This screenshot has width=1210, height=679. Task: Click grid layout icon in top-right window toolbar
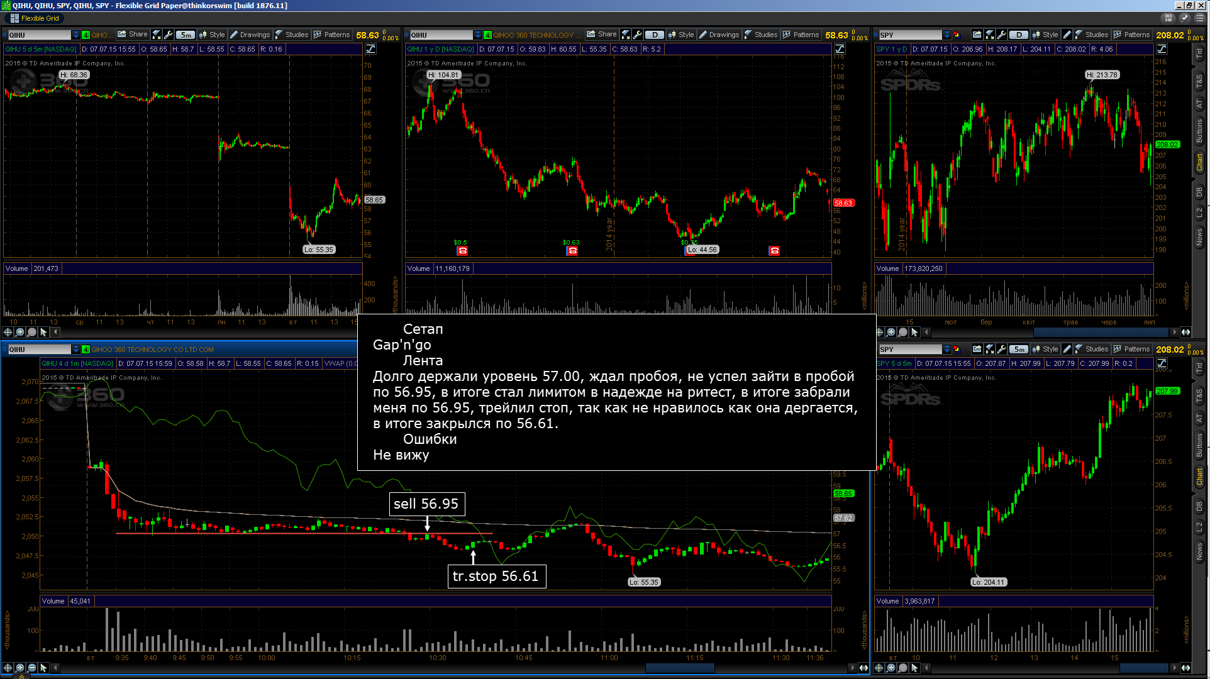(x=1168, y=18)
